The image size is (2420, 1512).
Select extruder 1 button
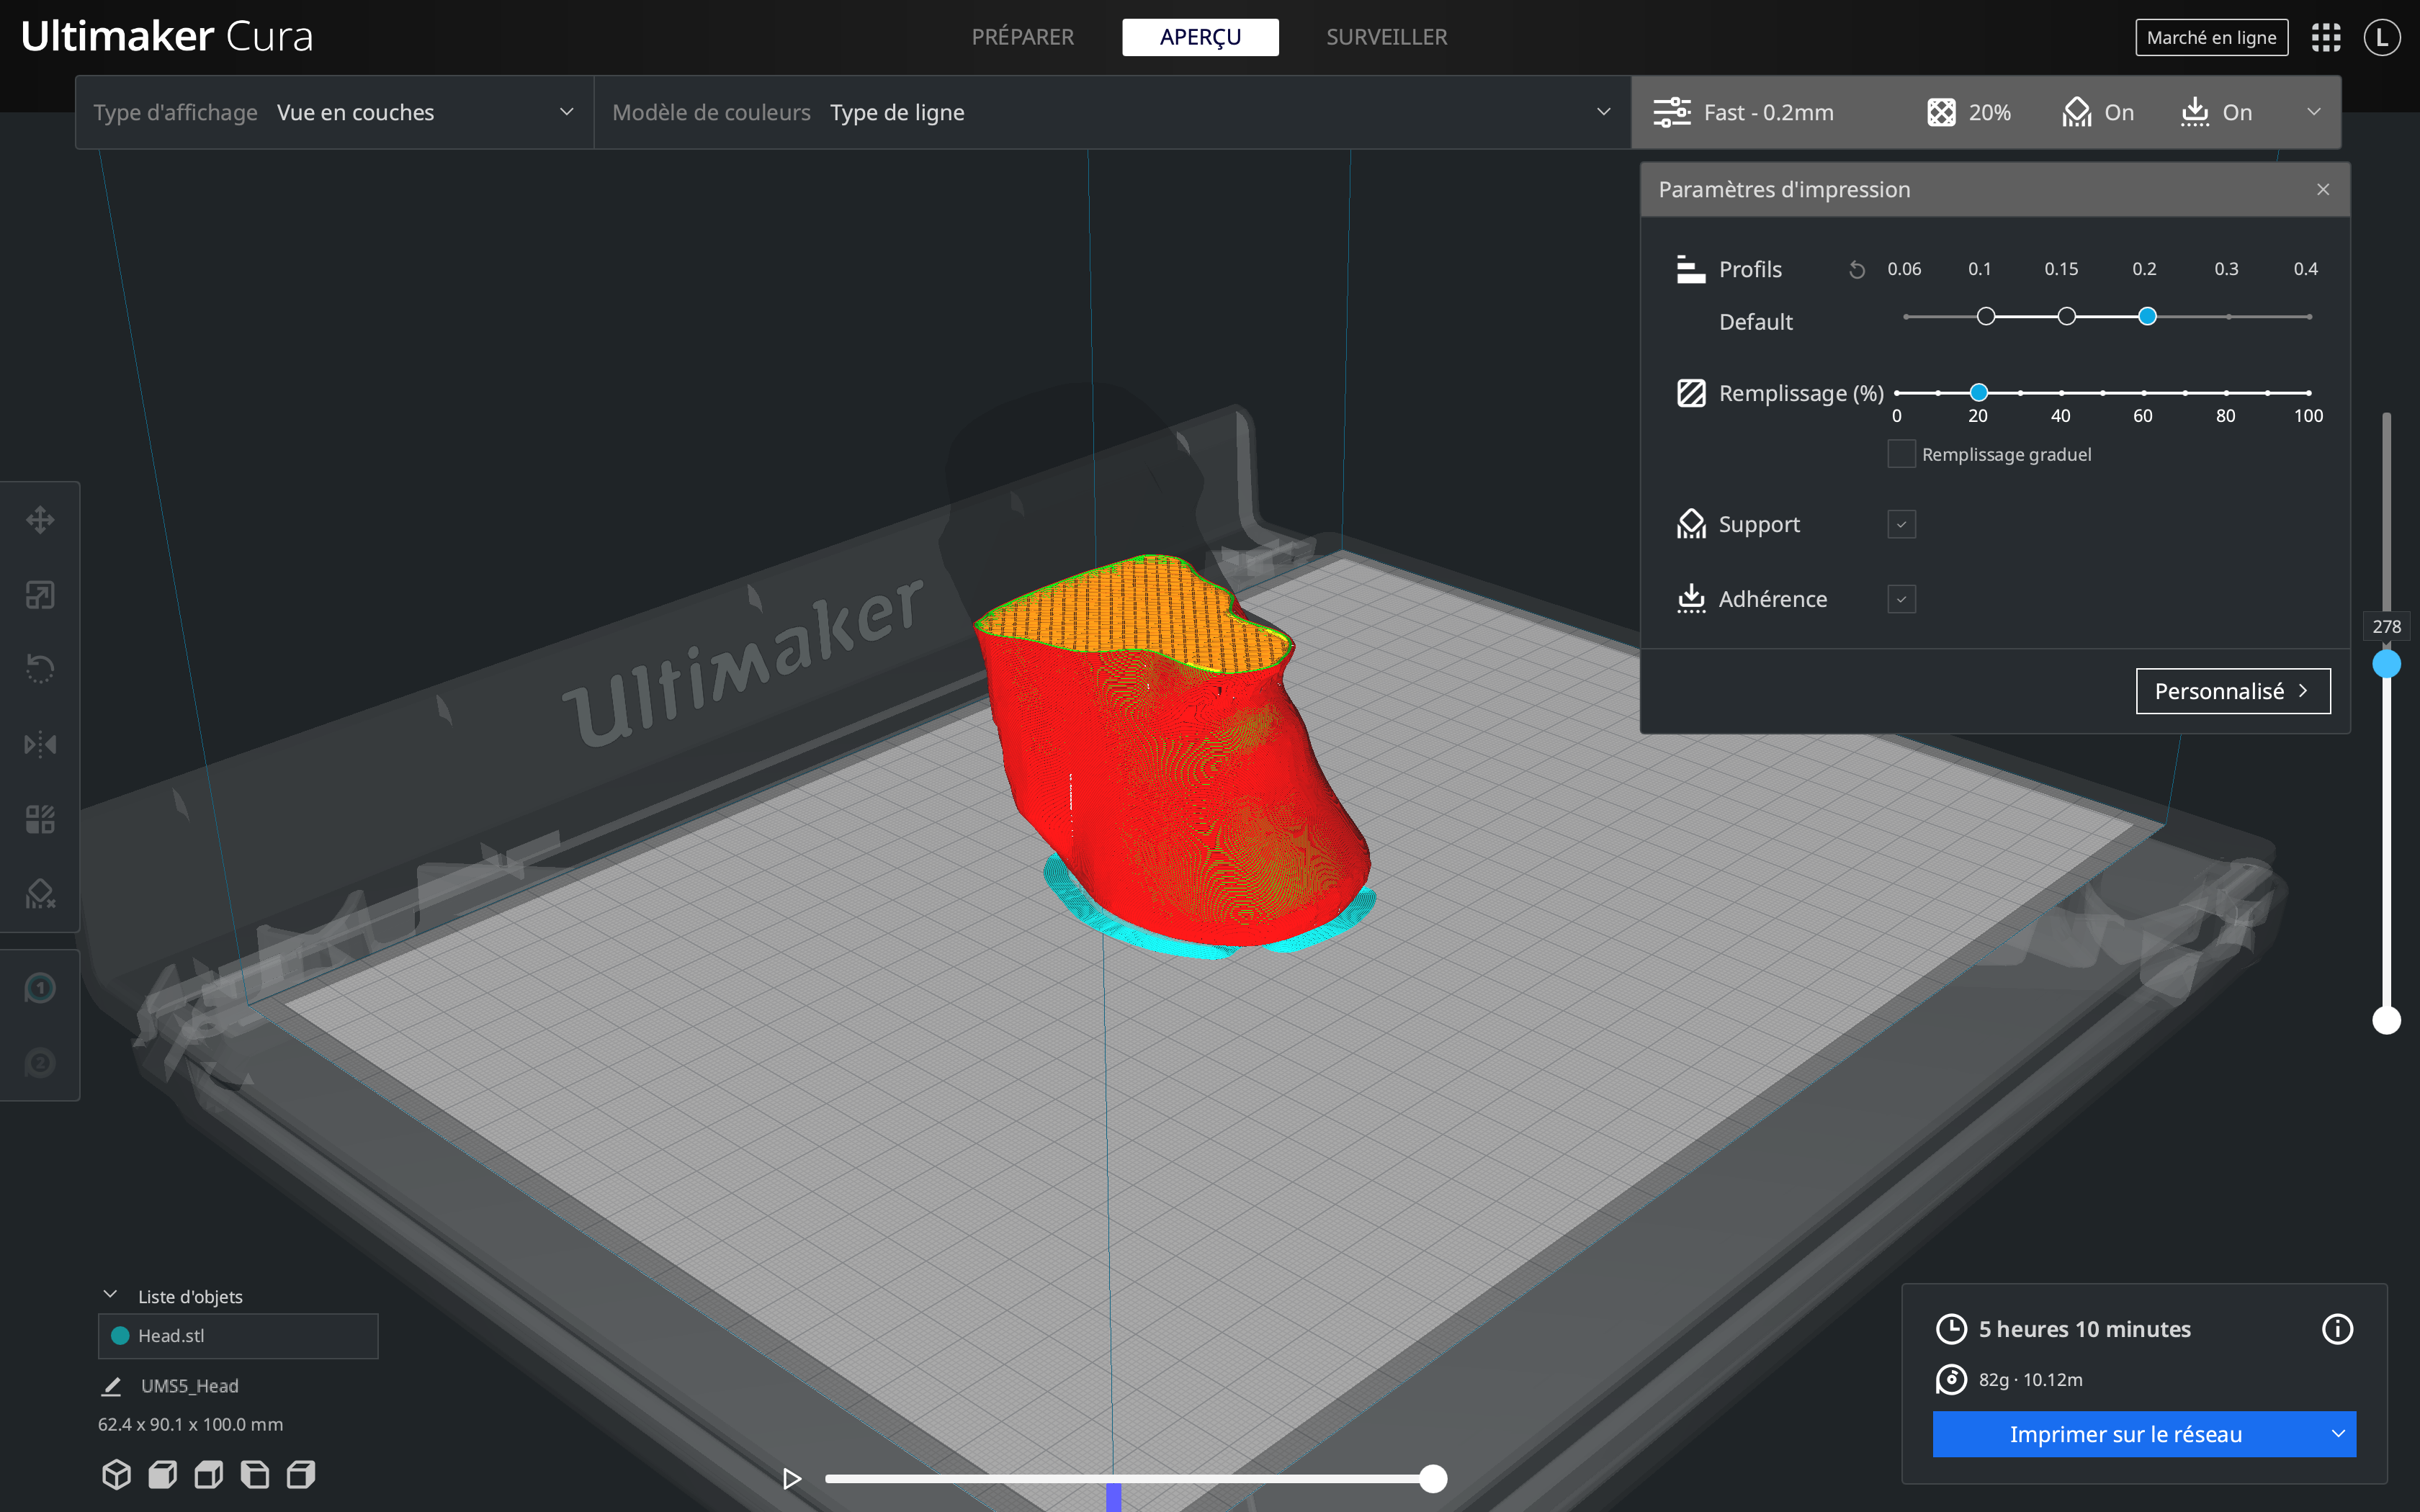[40, 988]
